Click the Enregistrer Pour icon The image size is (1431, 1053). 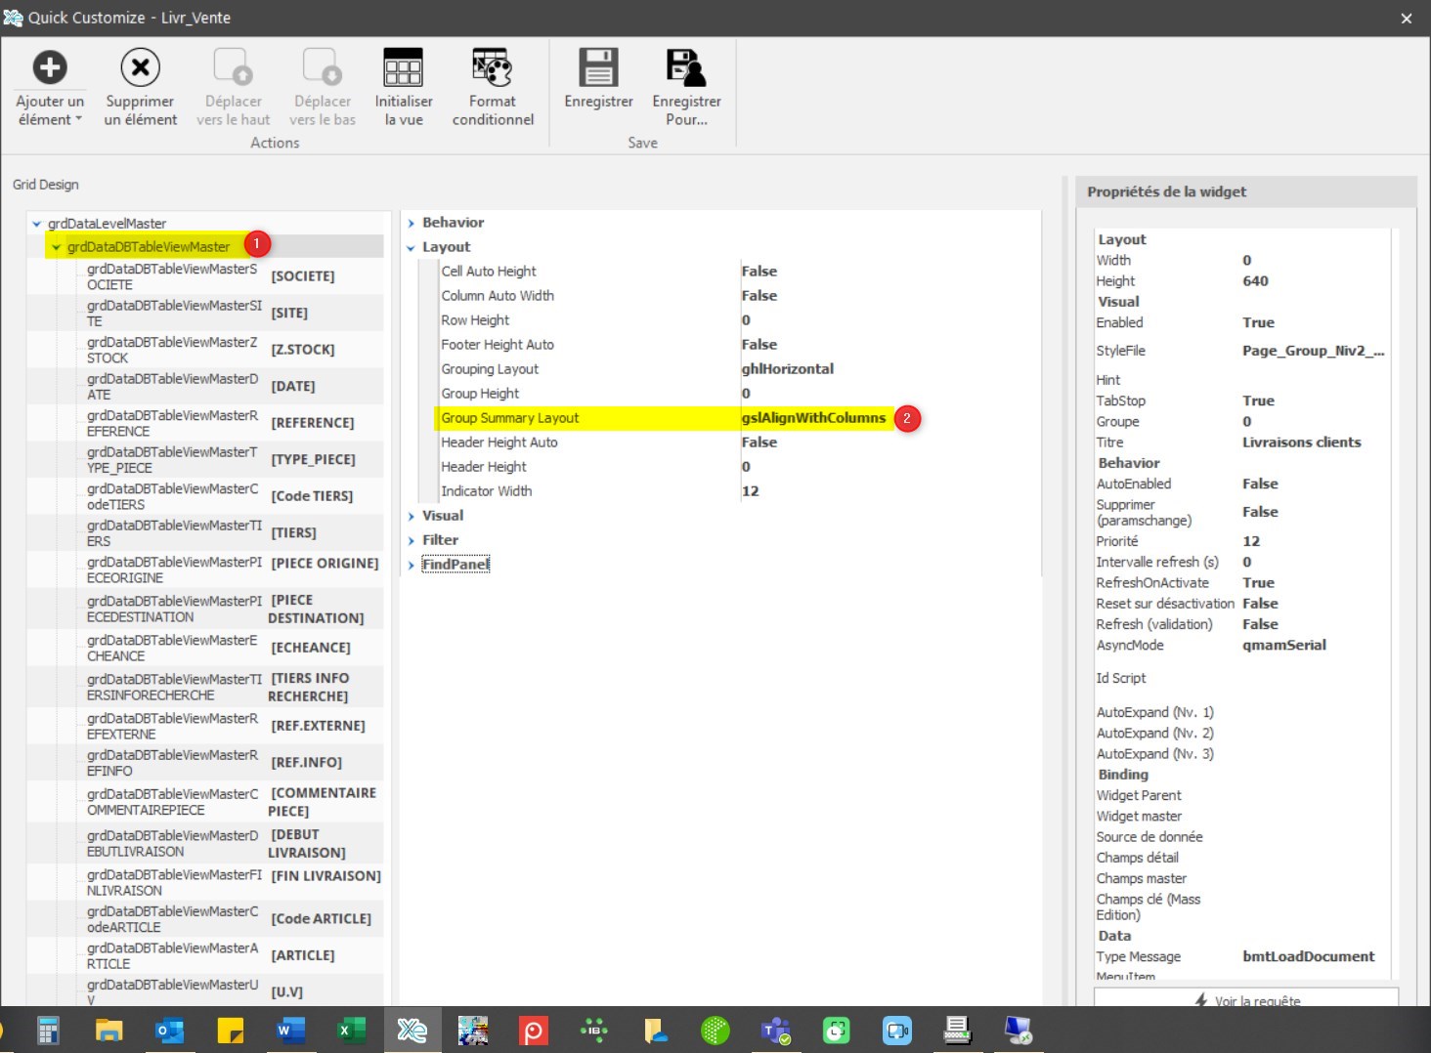pyautogui.click(x=686, y=68)
